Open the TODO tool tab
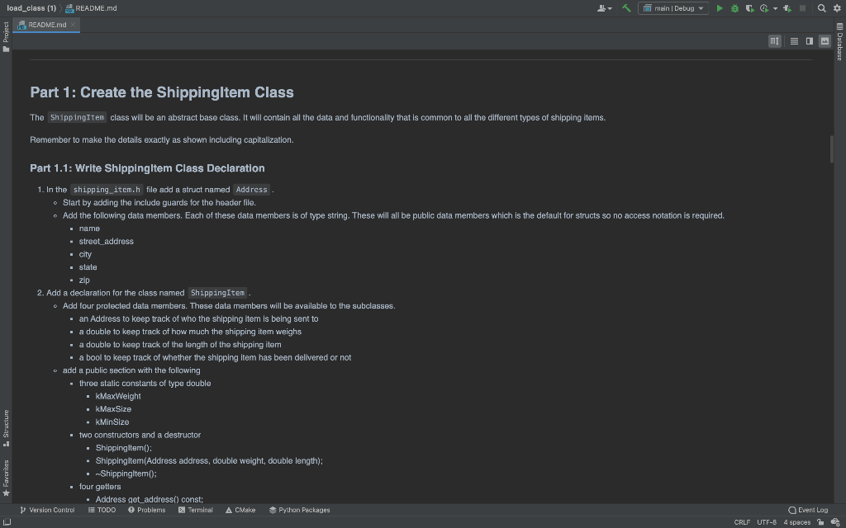Image resolution: width=846 pixels, height=528 pixels. pyautogui.click(x=102, y=510)
